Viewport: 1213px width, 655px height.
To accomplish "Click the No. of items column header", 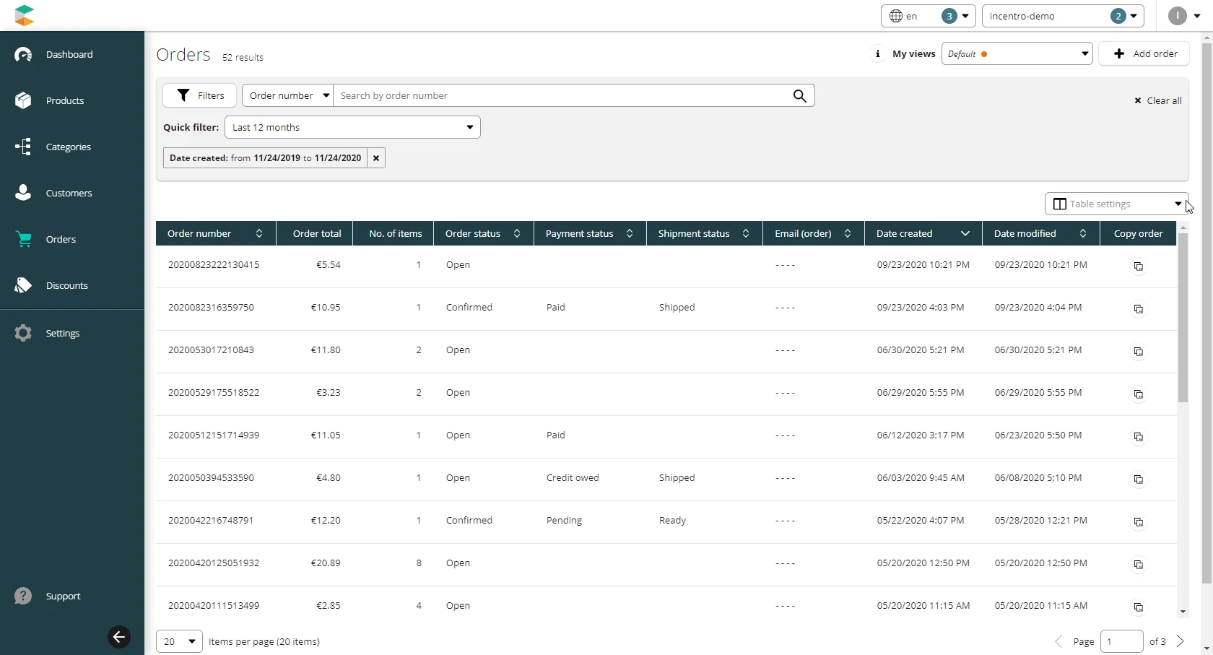I will (x=395, y=233).
